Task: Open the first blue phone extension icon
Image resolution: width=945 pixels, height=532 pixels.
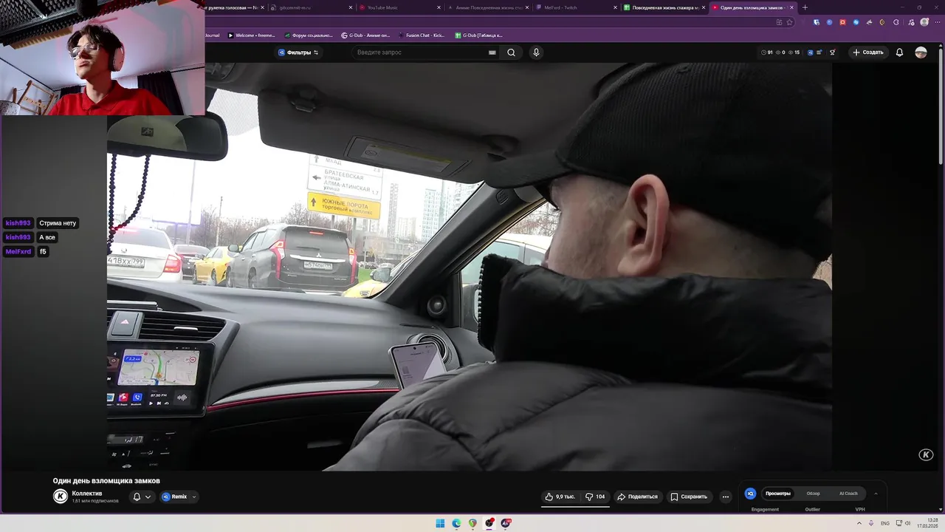Action: point(817,22)
